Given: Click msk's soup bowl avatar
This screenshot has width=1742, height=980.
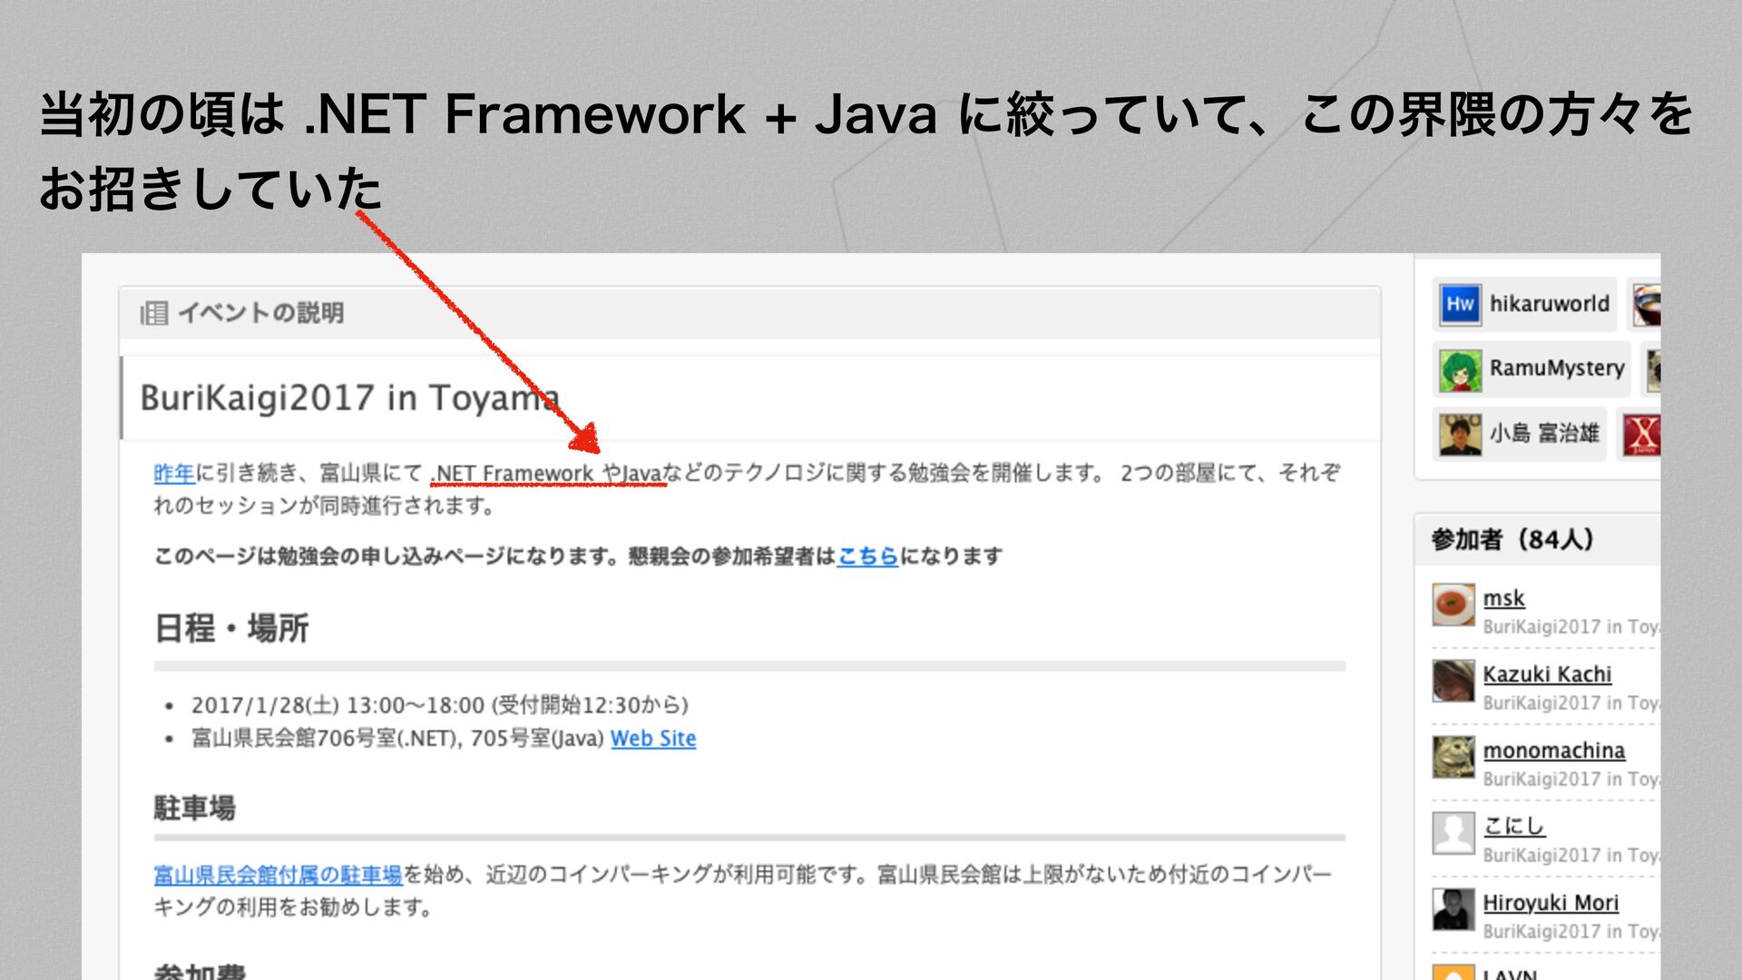Looking at the screenshot, I should 1453,605.
